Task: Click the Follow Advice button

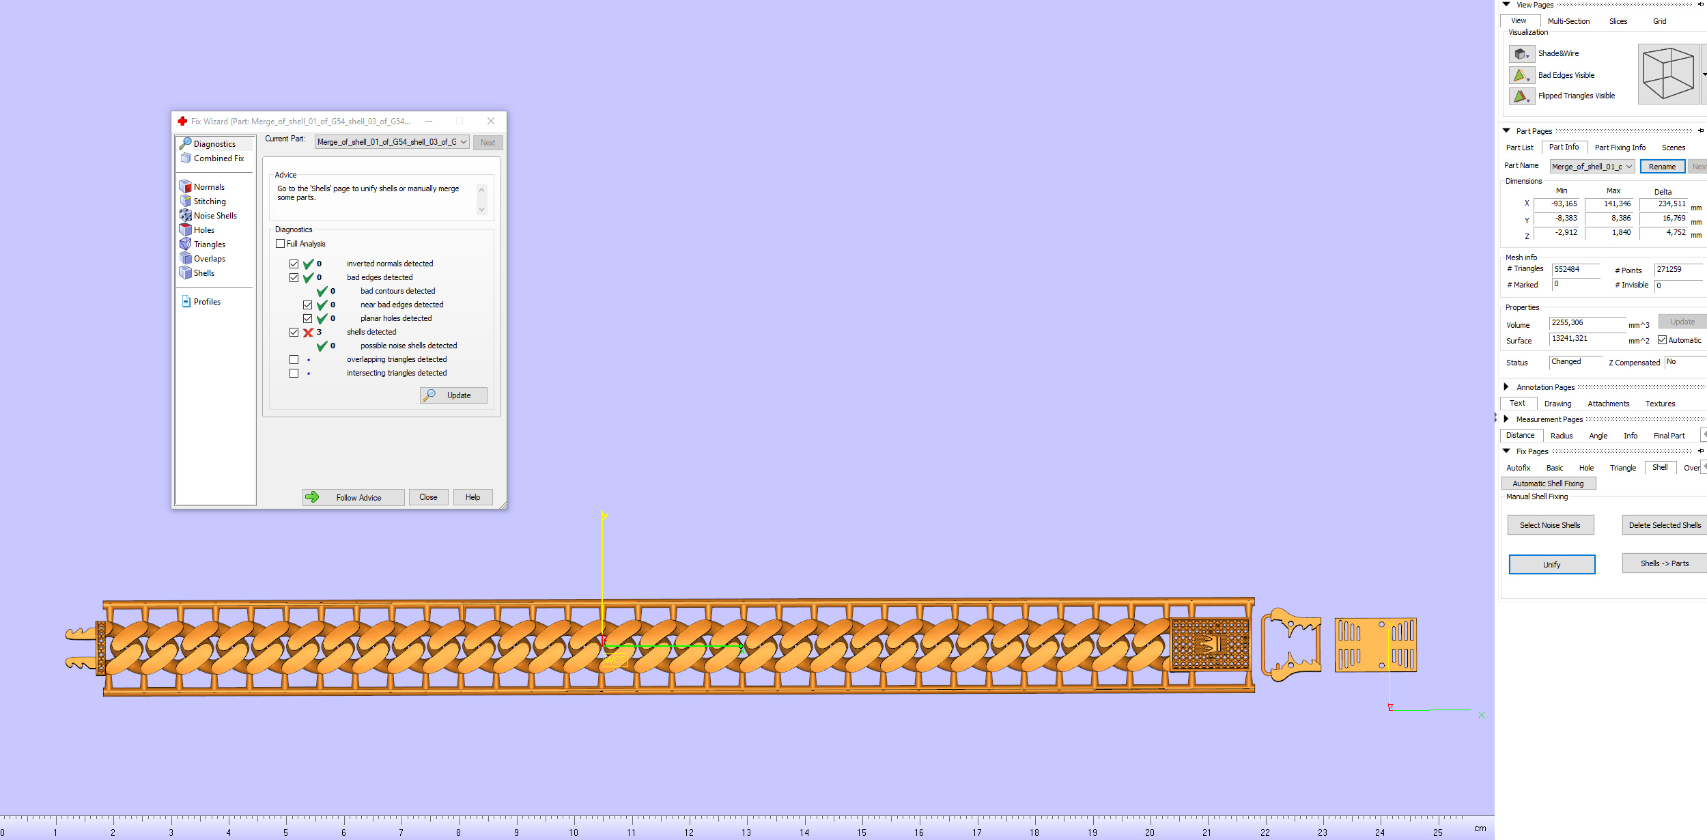Action: pyautogui.click(x=354, y=497)
